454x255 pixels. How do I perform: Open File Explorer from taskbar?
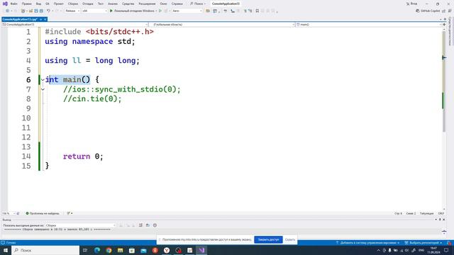click(x=120, y=250)
